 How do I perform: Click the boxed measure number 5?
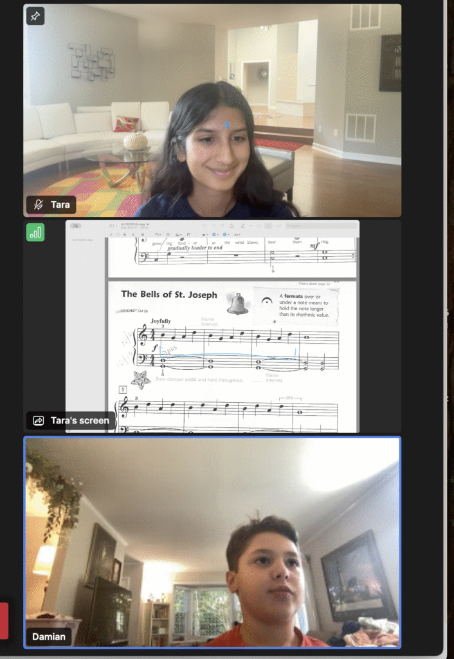tap(122, 390)
